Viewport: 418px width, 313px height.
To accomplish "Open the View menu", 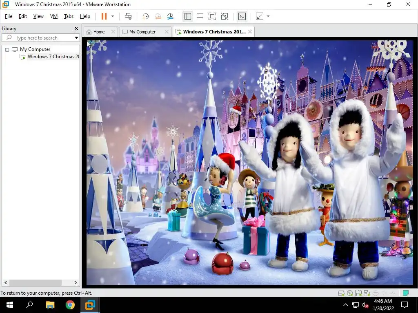I will (38, 16).
